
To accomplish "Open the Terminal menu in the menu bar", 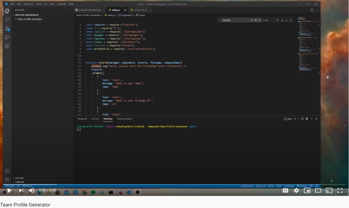I will click(61, 4).
